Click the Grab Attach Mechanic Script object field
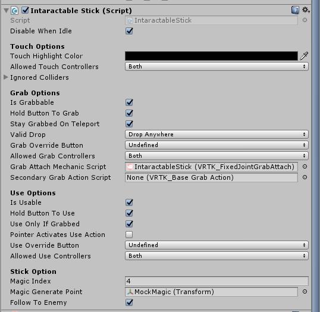This screenshot has width=320, height=312. 211,167
